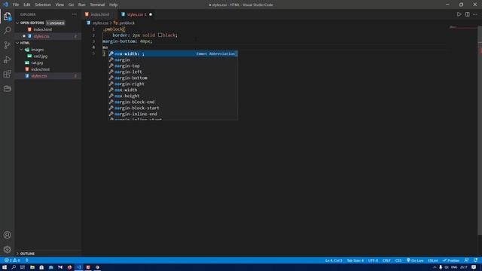Switch to the styles.css tab
This screenshot has width=482, height=271.
point(135,14)
